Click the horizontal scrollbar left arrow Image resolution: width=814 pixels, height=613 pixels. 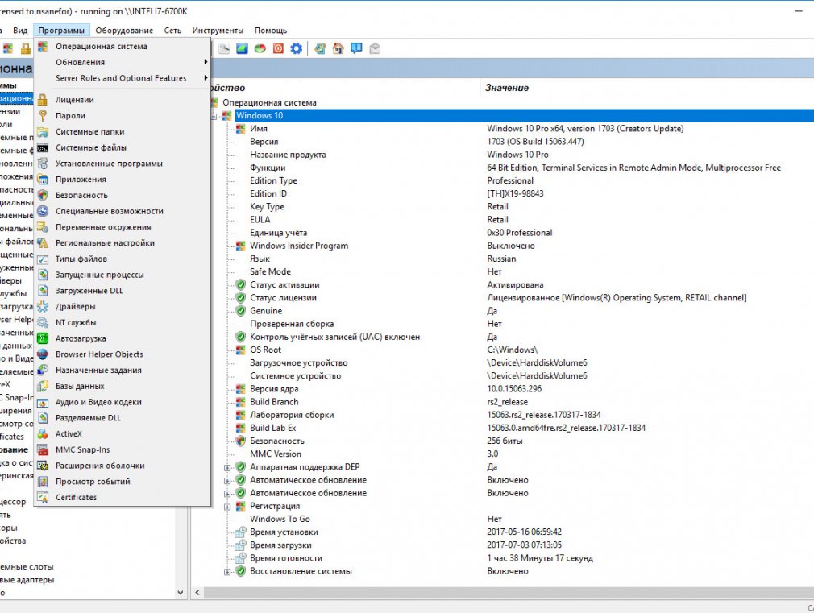point(197,592)
